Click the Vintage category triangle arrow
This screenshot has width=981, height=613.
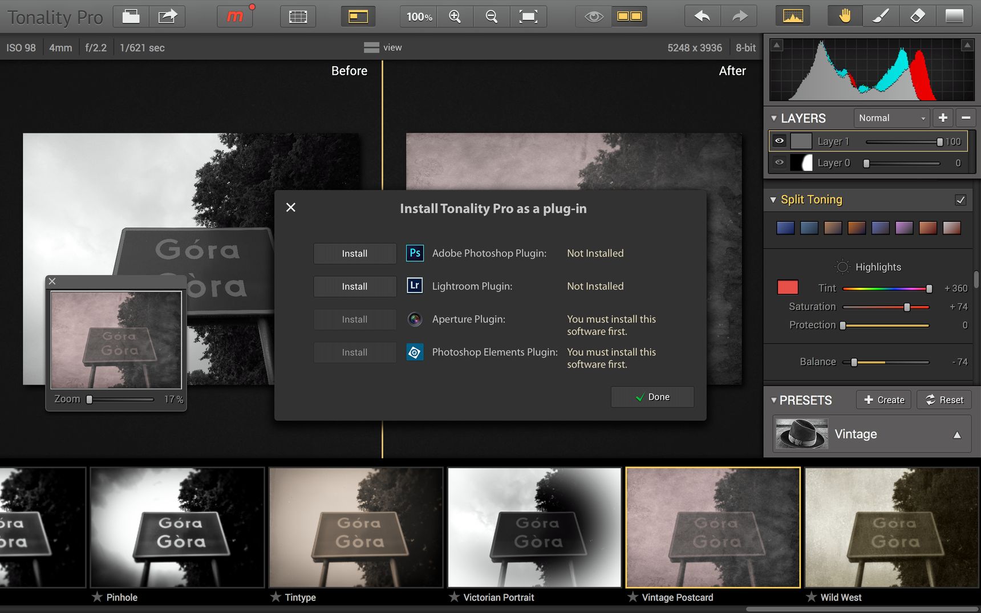957,435
